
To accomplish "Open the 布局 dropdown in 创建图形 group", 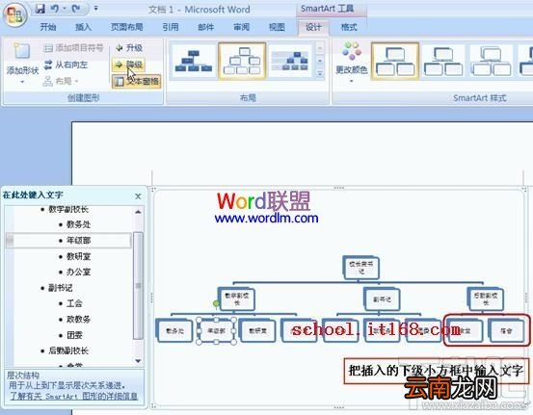I will pyautogui.click(x=61, y=81).
